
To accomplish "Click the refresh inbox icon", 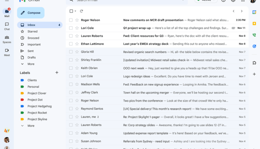I will point(81,11).
